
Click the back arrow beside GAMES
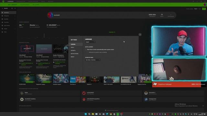point(2,8)
